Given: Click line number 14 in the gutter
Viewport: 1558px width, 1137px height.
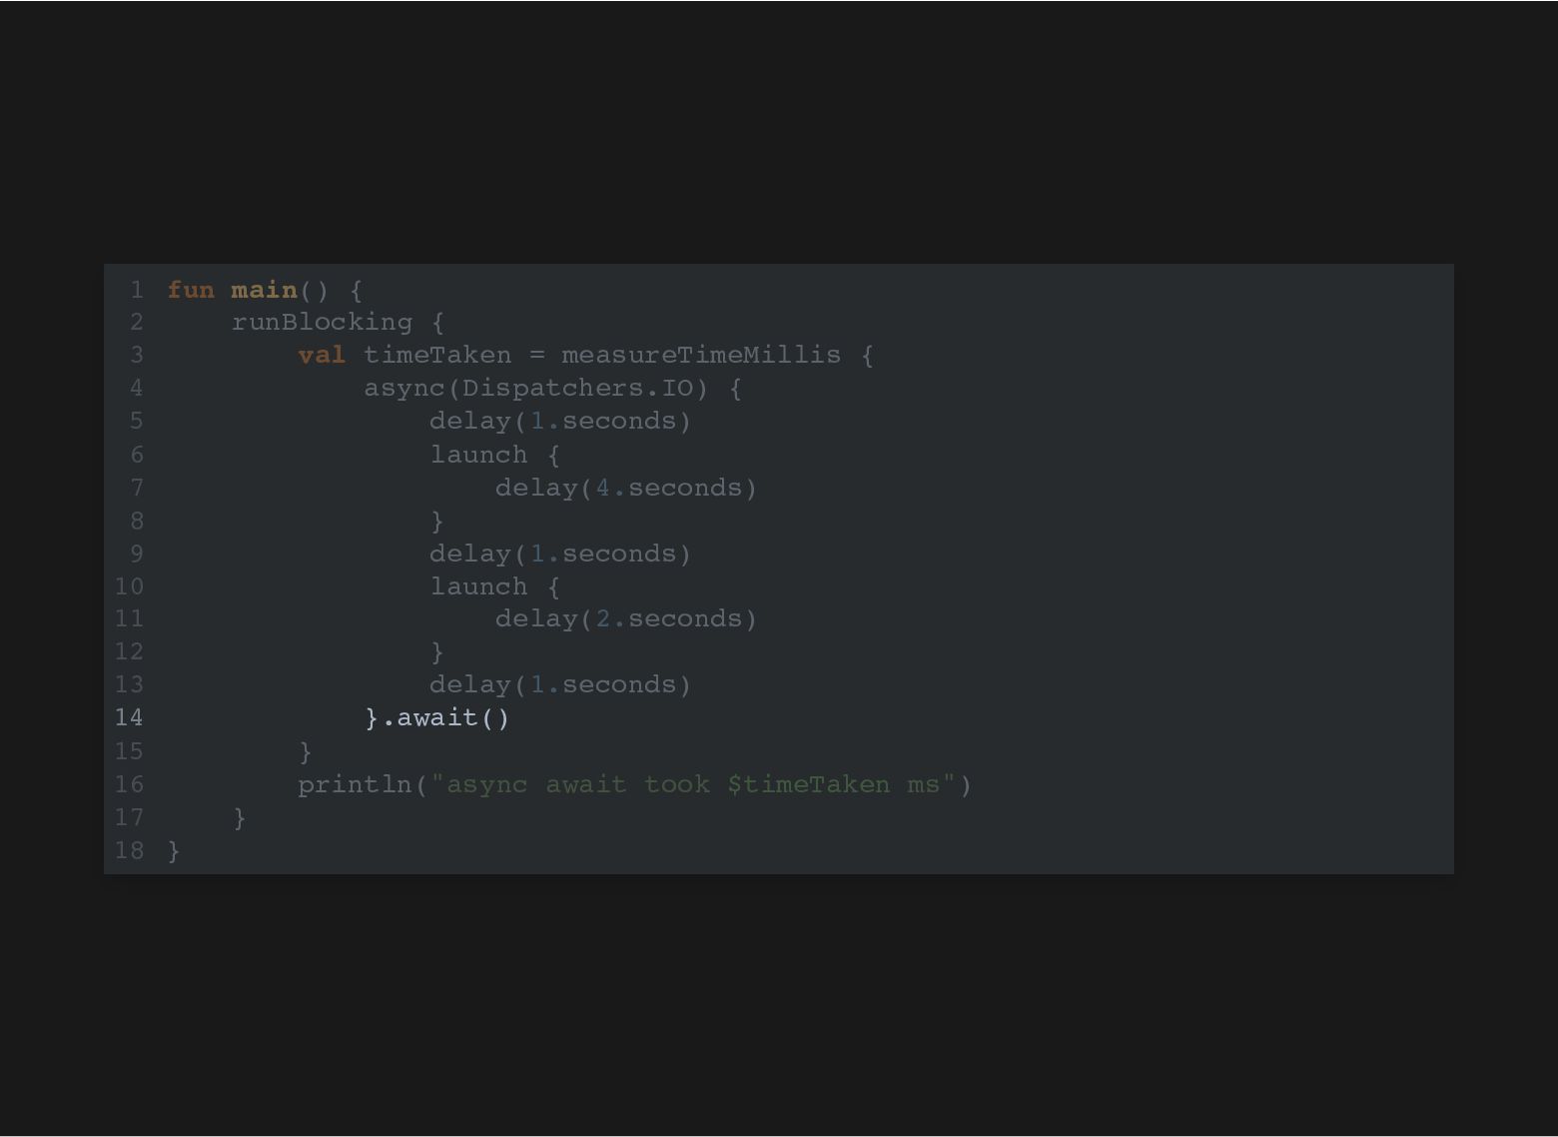Looking at the screenshot, I should coord(129,717).
